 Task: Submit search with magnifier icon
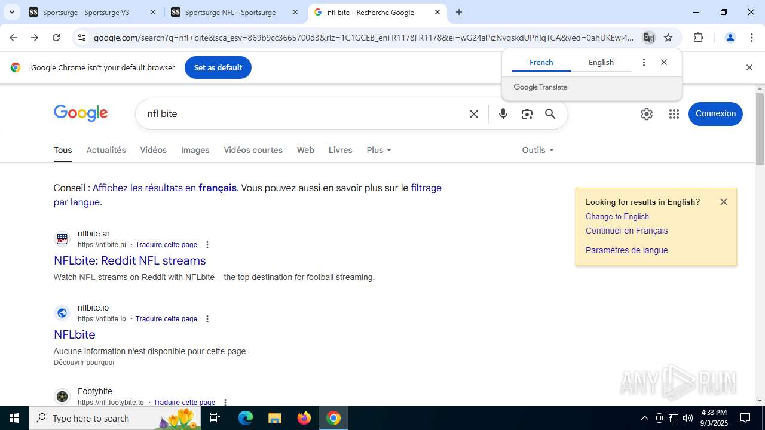(x=550, y=114)
